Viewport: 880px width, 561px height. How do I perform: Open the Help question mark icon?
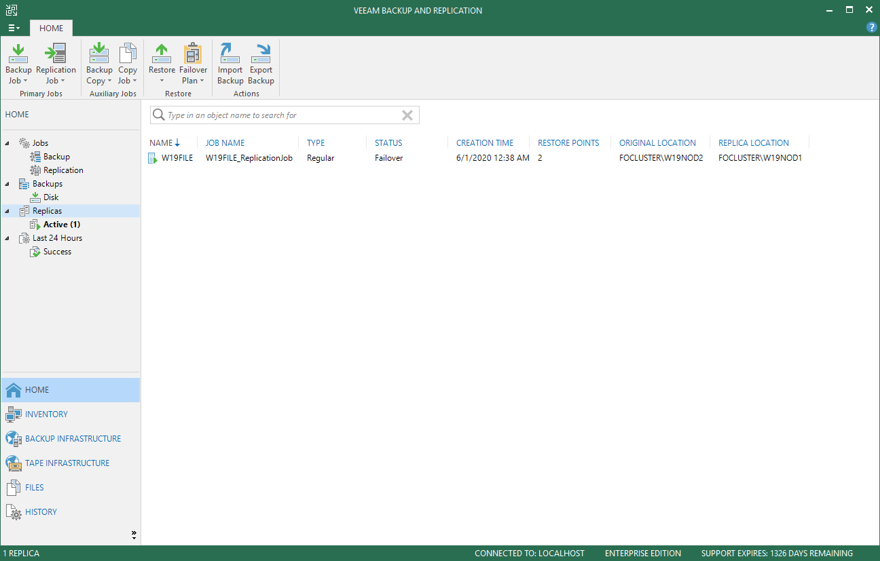click(872, 28)
